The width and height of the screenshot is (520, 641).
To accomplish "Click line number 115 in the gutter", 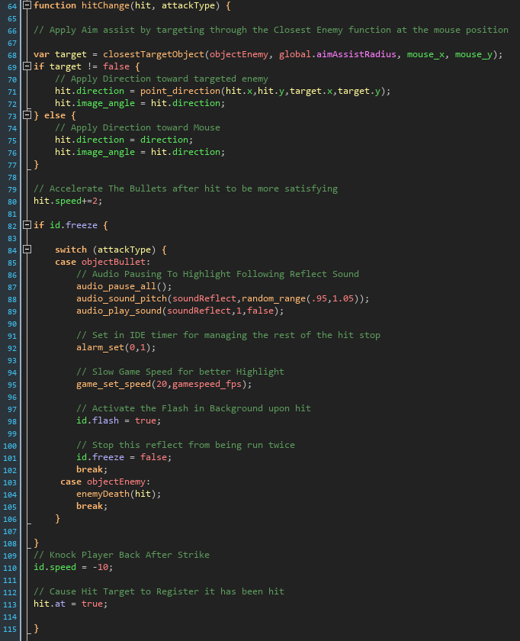I will 10,629.
